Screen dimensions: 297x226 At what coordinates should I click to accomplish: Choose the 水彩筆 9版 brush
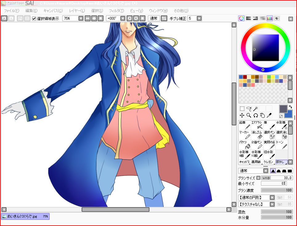pyautogui.click(x=245, y=155)
